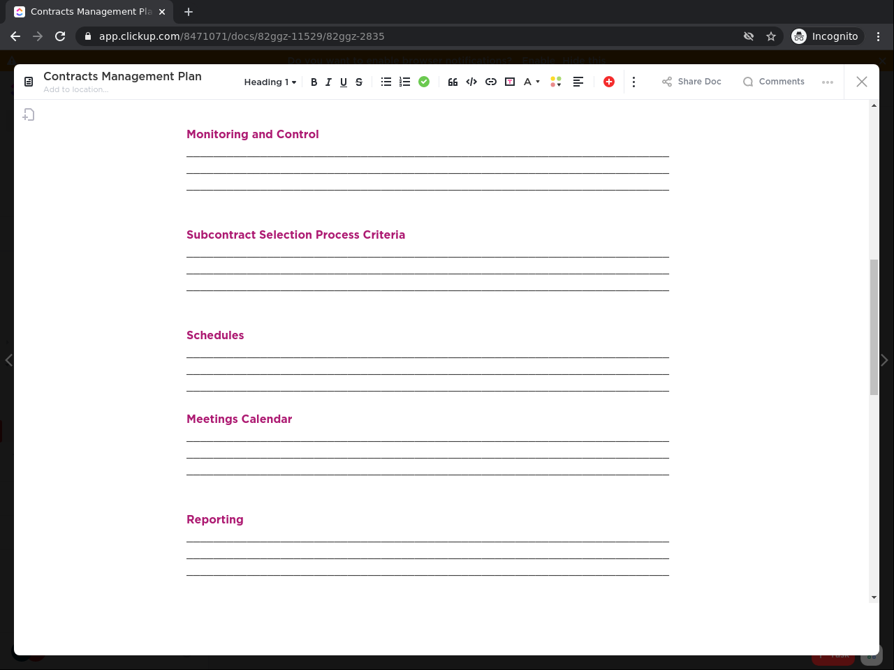Apply italic formatting
This screenshot has width=894, height=670.
click(x=328, y=82)
